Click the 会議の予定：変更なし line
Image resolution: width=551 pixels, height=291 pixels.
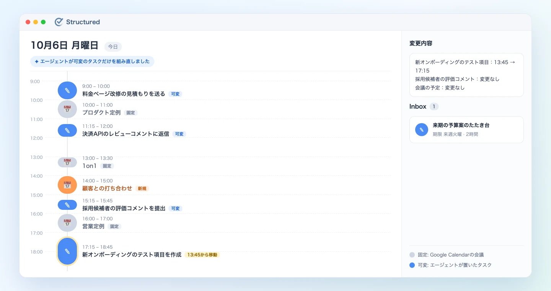(440, 88)
